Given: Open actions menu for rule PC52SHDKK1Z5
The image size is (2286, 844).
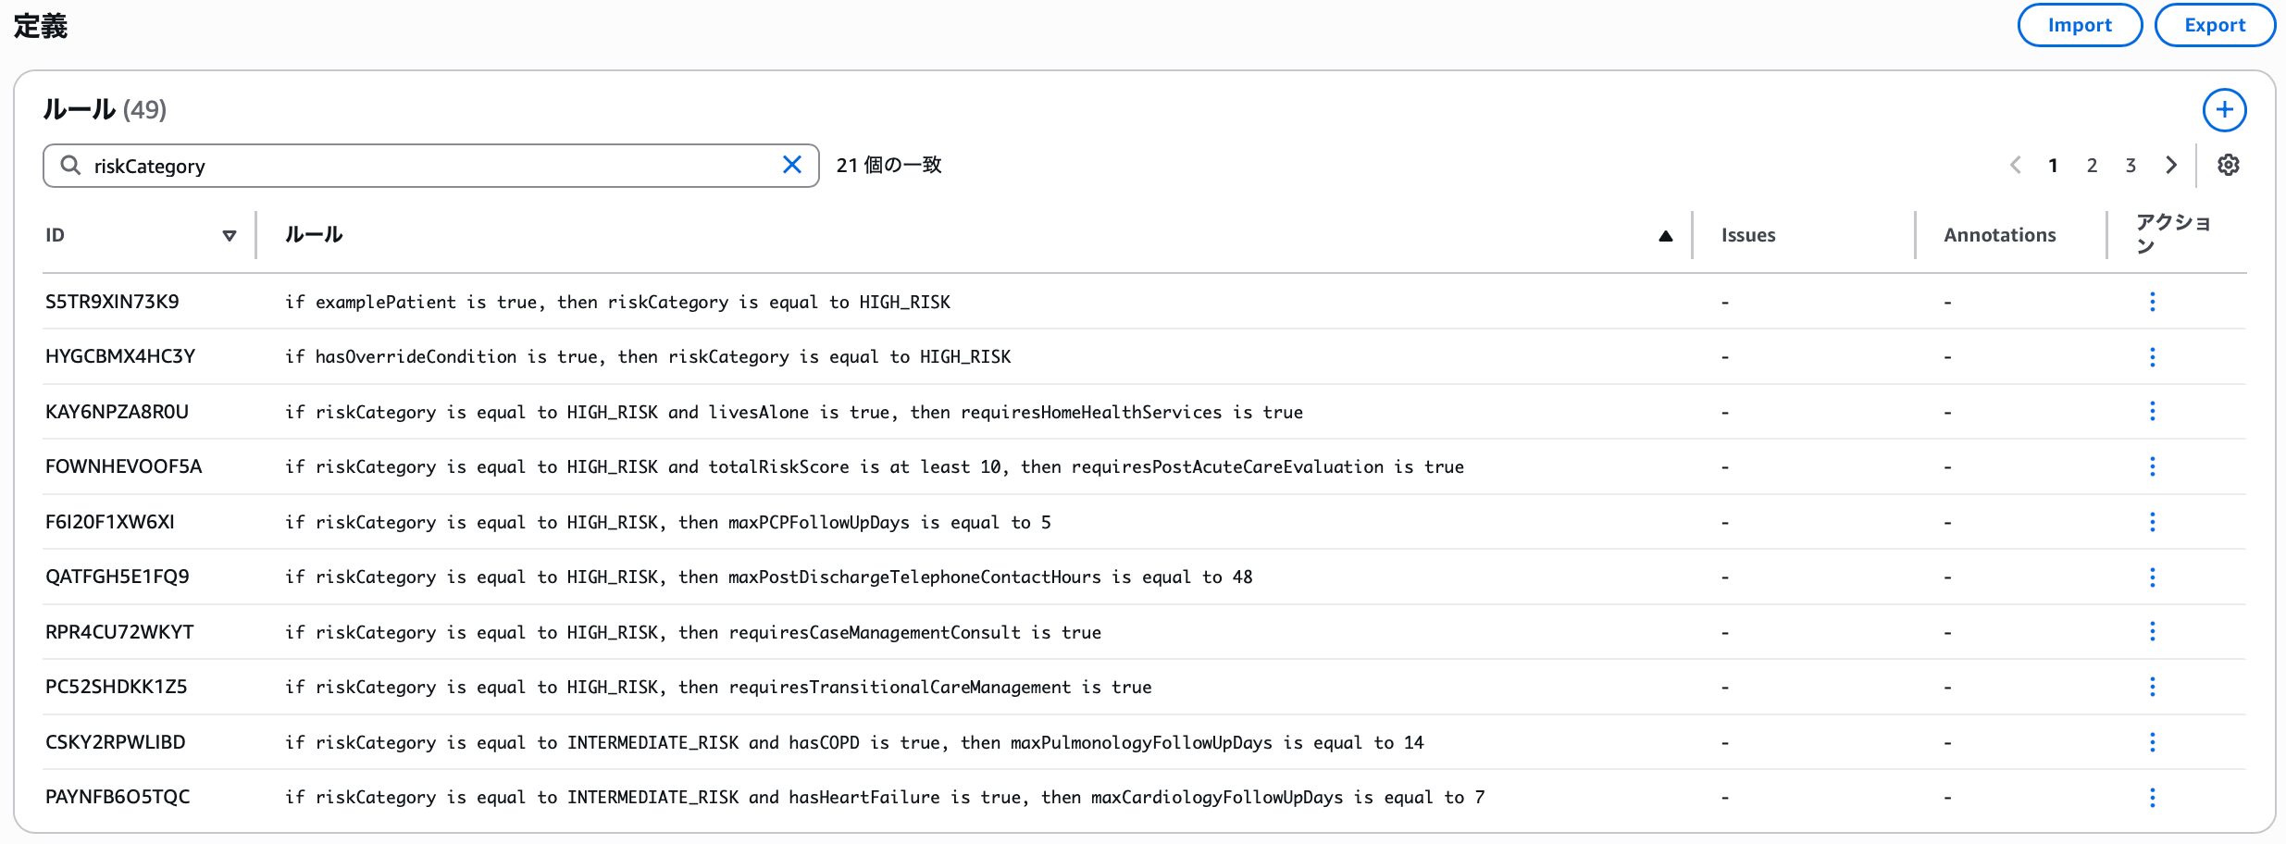Looking at the screenshot, I should (2152, 688).
